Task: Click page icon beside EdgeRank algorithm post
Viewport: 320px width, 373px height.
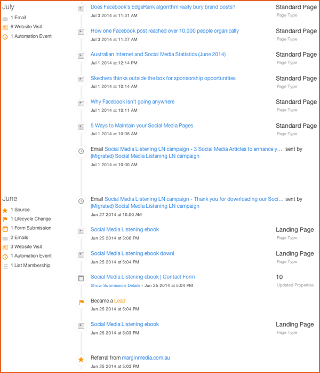Action: (x=81, y=9)
